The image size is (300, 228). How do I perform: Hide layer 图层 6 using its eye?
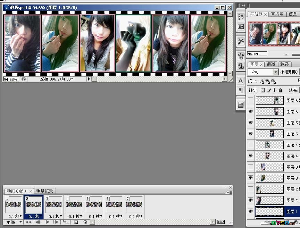pos(250,111)
